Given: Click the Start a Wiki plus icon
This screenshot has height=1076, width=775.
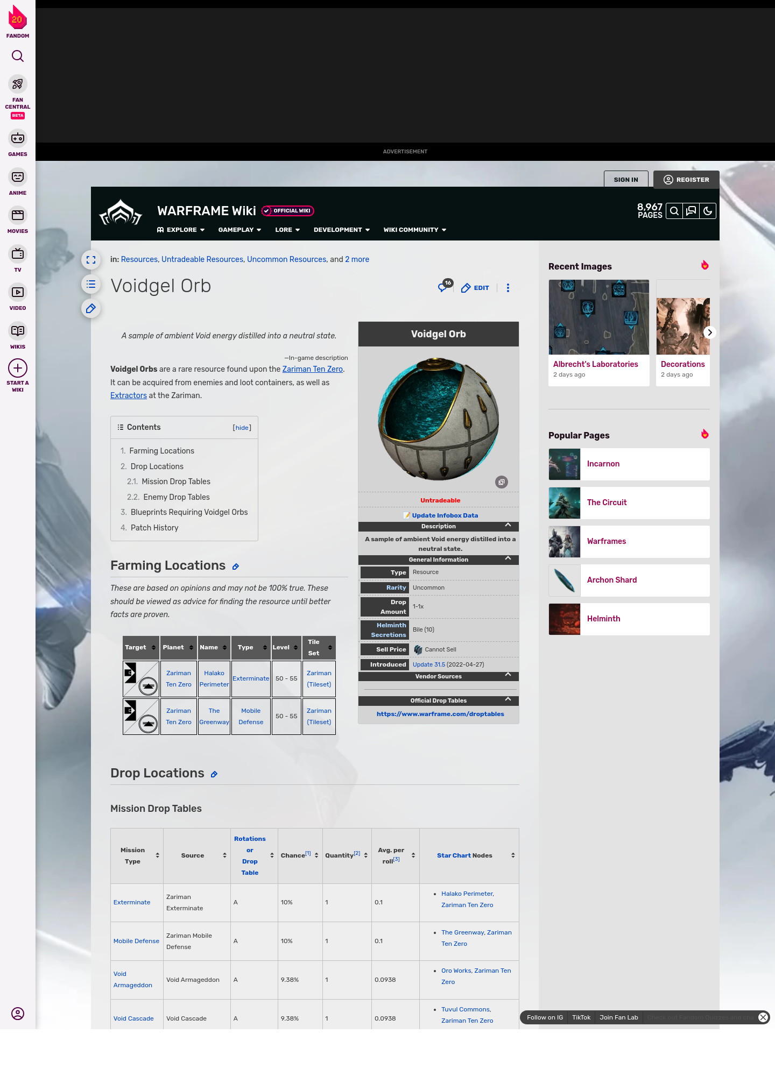Looking at the screenshot, I should point(18,369).
